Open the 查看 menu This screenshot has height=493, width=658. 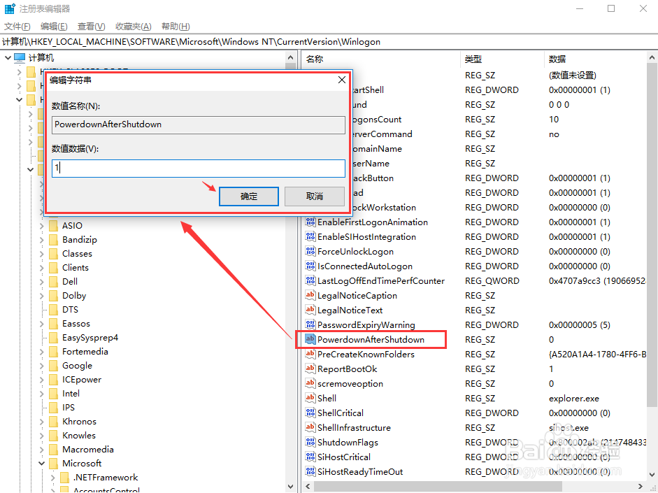[90, 26]
